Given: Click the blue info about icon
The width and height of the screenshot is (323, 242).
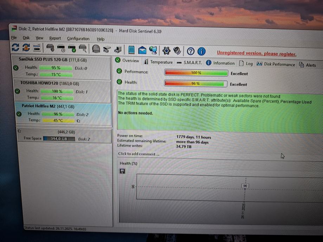Looking at the screenshot, I should [x=201, y=52].
